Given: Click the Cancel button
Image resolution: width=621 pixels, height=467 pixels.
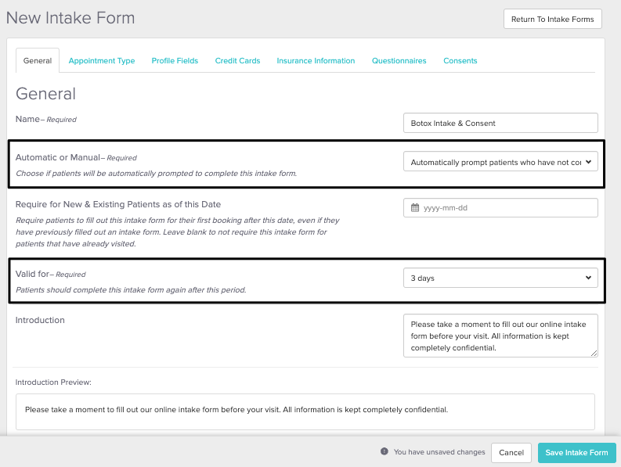Looking at the screenshot, I should [511, 453].
